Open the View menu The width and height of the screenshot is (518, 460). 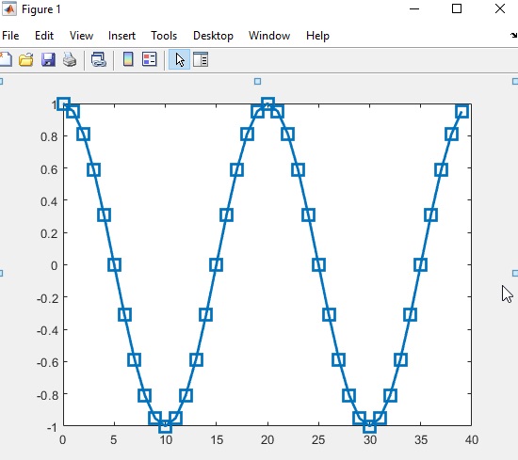(x=81, y=36)
